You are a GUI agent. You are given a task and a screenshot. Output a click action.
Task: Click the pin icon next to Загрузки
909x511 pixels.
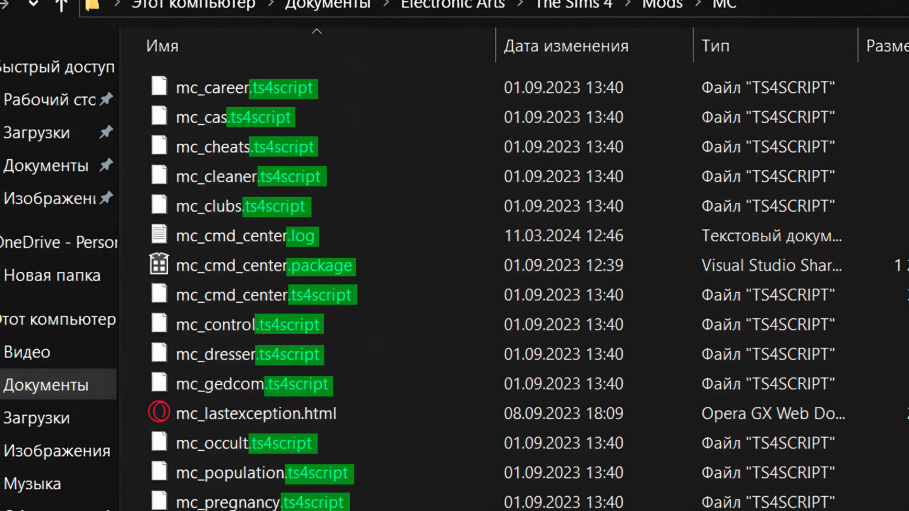[106, 132]
